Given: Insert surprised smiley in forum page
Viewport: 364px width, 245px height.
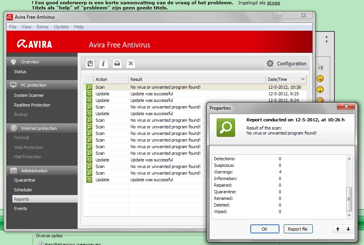Looking at the screenshot, I should tap(320, 89).
